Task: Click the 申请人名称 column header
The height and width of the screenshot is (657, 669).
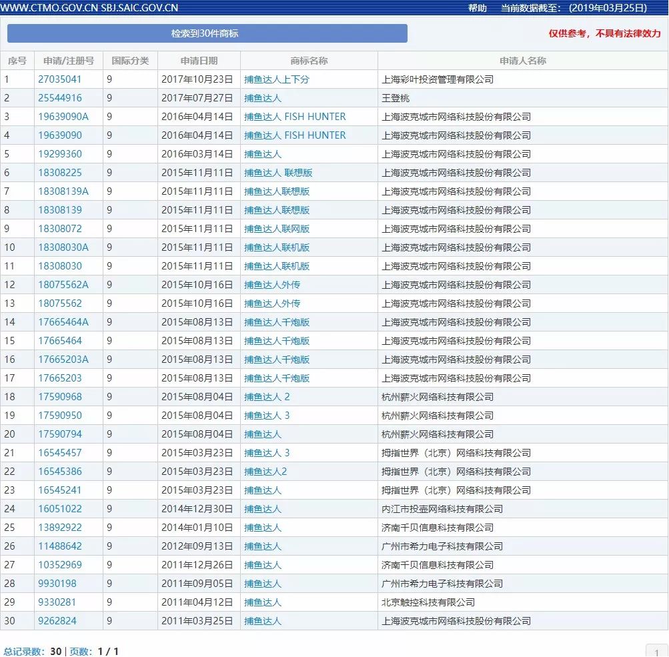Action: click(x=523, y=61)
